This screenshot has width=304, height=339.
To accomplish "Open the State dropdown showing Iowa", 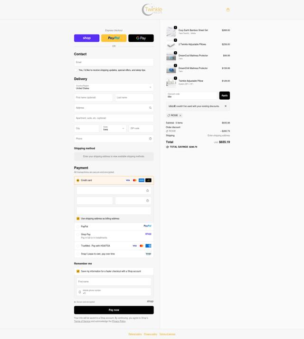I will pyautogui.click(x=114, y=128).
